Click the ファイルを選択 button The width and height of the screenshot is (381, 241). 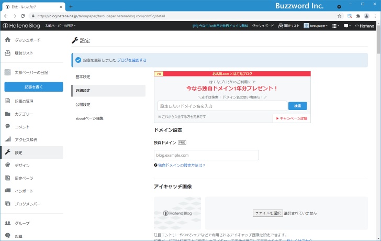(268, 213)
